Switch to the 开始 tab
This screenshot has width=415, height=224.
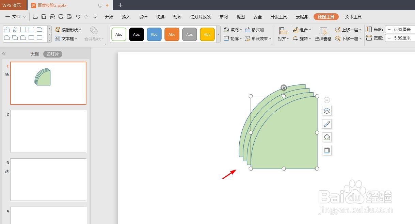(109, 17)
